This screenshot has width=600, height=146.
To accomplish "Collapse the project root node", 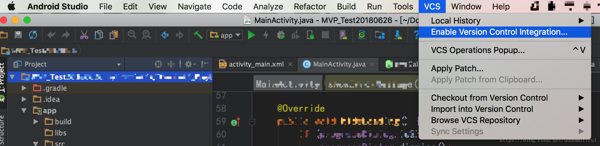I will pyautogui.click(x=12, y=77).
